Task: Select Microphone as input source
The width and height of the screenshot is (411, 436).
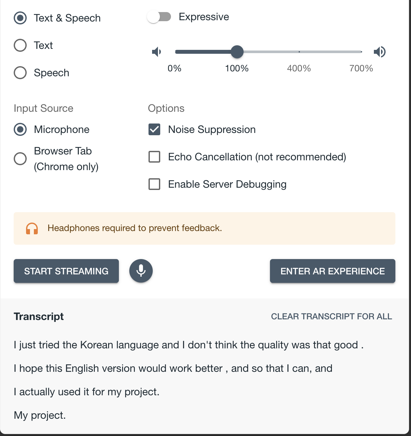Action: [x=20, y=129]
